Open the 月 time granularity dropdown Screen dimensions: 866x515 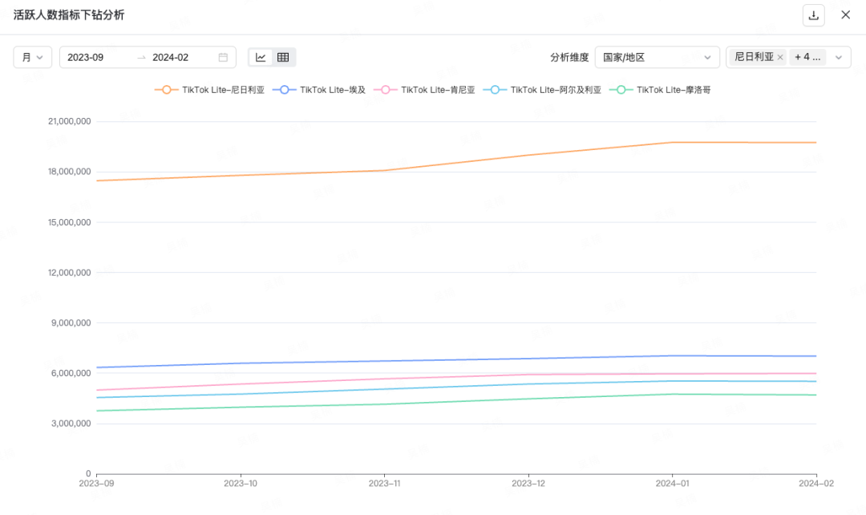pos(33,57)
